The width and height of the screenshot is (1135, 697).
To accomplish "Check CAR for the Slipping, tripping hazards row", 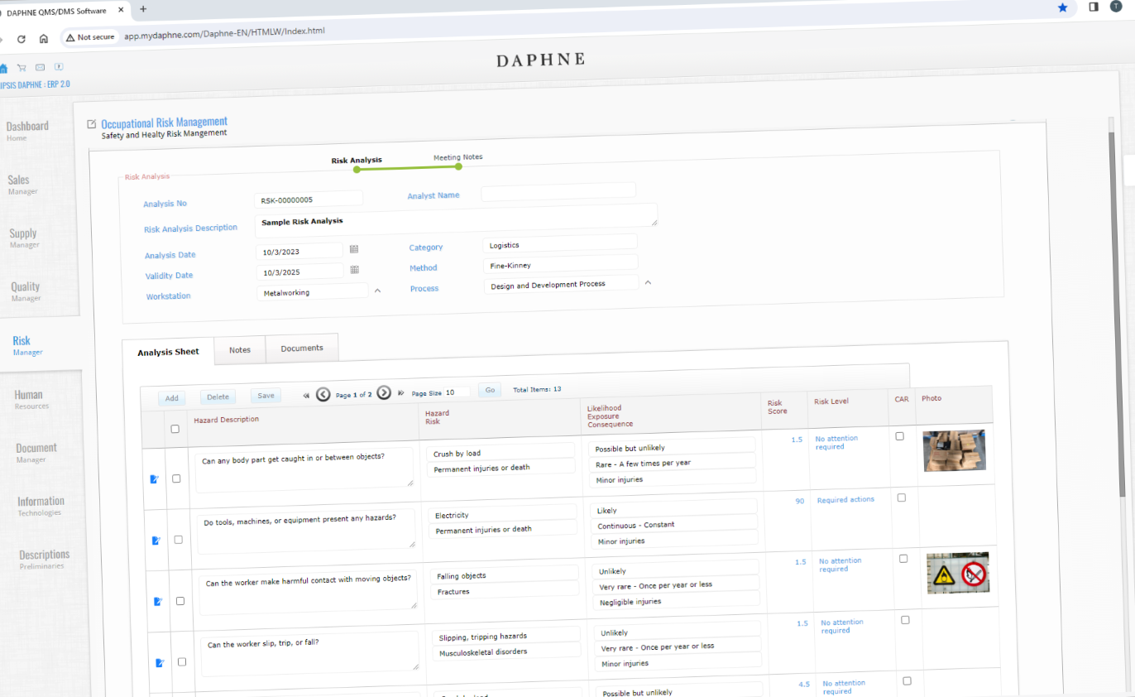I will (905, 620).
